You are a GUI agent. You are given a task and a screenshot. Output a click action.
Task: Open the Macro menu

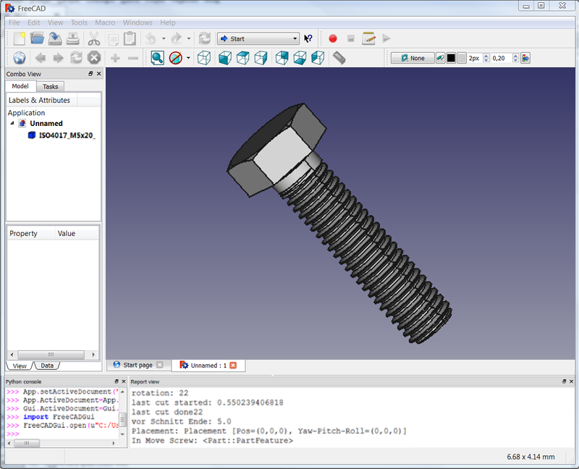point(105,22)
